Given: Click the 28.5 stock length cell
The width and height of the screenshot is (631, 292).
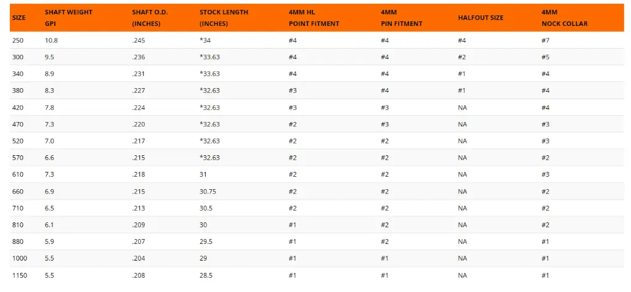Looking at the screenshot, I should coord(206,275).
